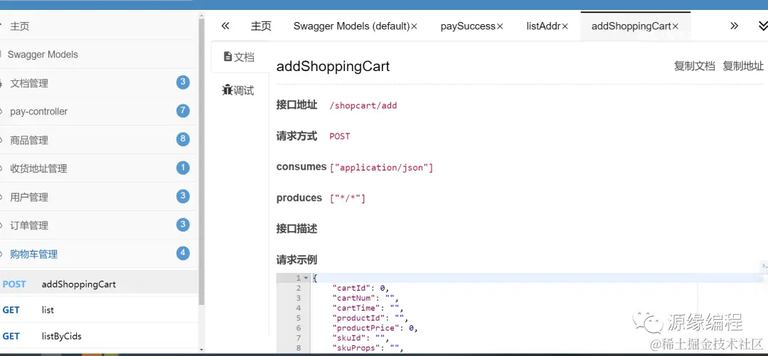Screen dimensions: 768x356
Task: Click the "skuProps" line in example
Action: (x=368, y=349)
